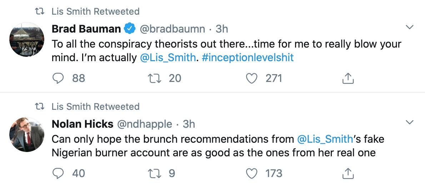This screenshot has height=186, width=425.
Task: Open Nolan Hicks's profile picture
Action: (26, 135)
